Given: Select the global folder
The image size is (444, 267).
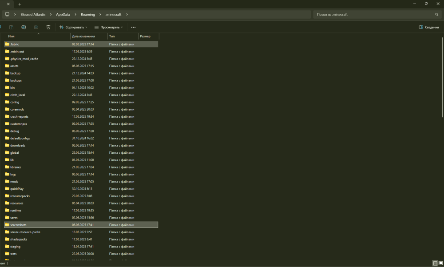Looking at the screenshot, I should point(81,153).
